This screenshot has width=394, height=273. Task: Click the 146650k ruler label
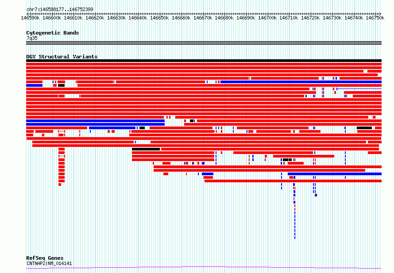159,18
